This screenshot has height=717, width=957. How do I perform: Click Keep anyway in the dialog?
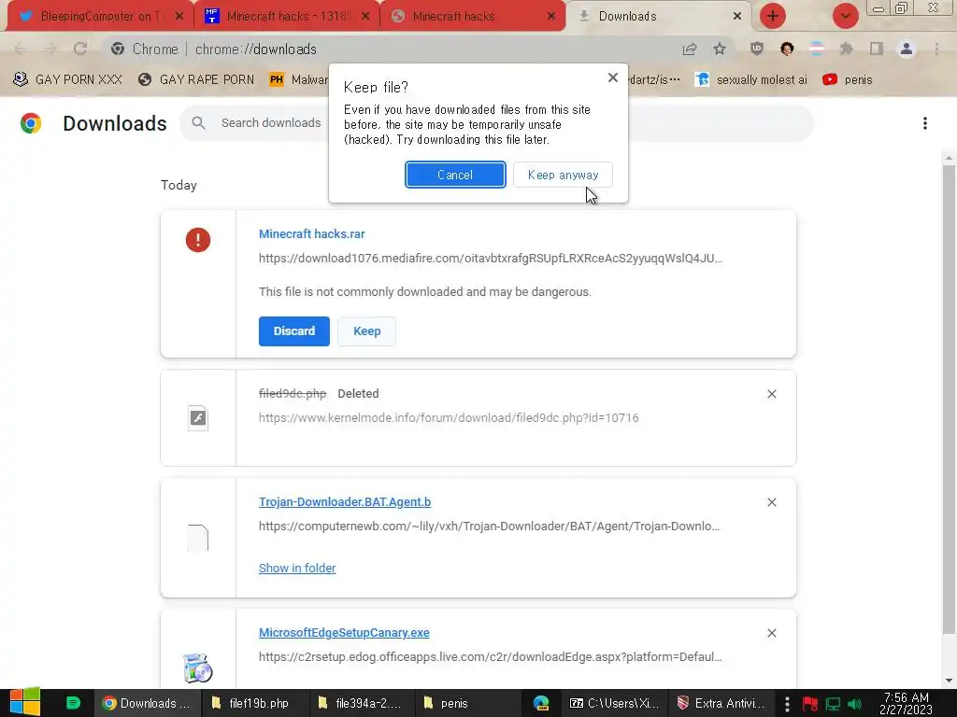click(563, 175)
